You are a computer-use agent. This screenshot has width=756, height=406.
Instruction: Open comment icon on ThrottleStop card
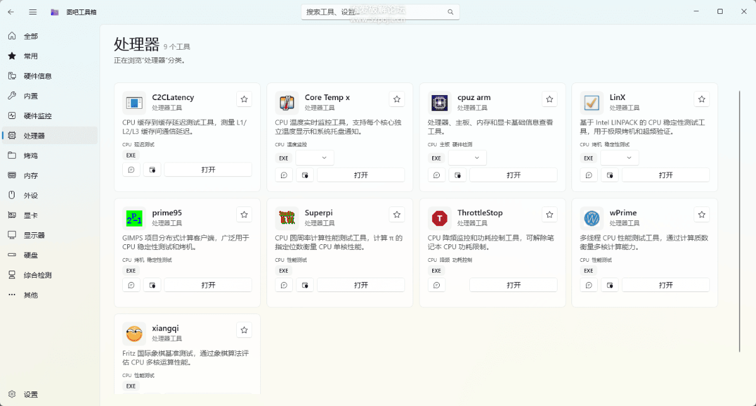coord(436,285)
